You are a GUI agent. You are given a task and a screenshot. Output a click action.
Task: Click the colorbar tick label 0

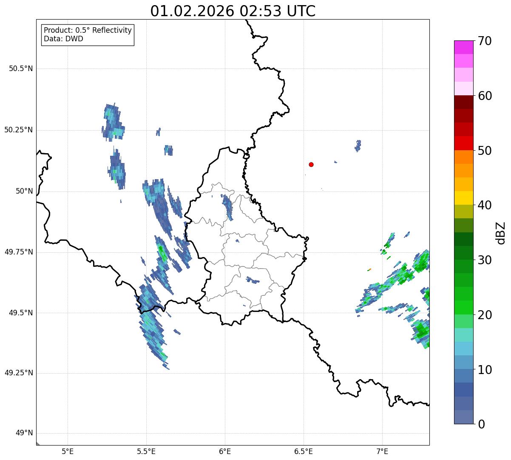pos(481,424)
